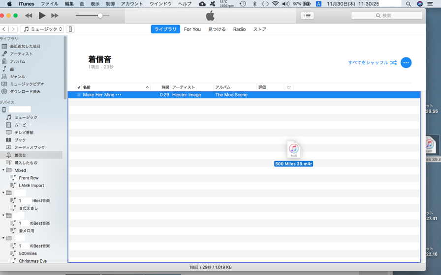
Task: Switch to the 見つける tab
Action: (x=217, y=29)
